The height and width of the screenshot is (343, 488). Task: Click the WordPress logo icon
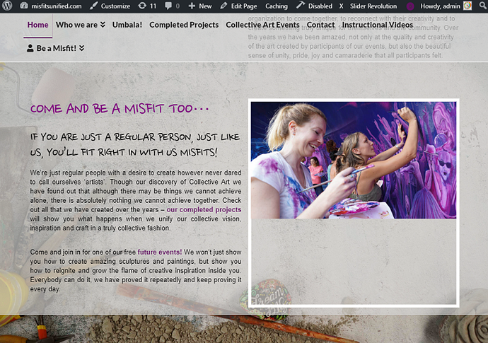click(8, 6)
